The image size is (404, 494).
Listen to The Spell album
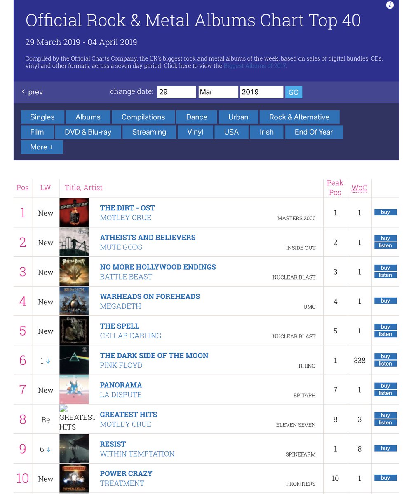385,334
